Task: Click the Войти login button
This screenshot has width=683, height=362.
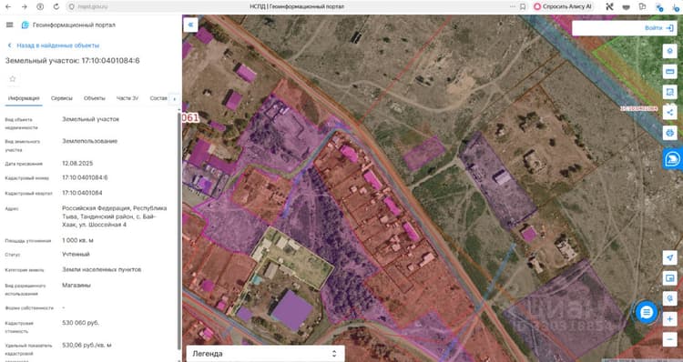Action: pos(653,28)
